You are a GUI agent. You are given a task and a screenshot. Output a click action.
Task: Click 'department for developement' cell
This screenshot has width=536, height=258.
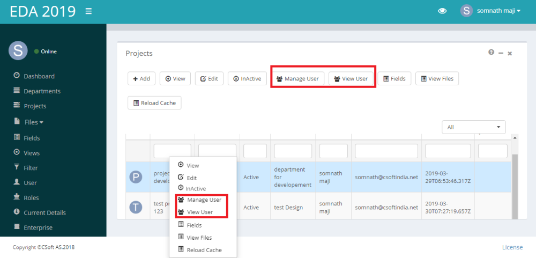point(293,177)
